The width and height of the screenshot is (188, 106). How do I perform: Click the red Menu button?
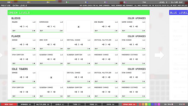pos(9,104)
